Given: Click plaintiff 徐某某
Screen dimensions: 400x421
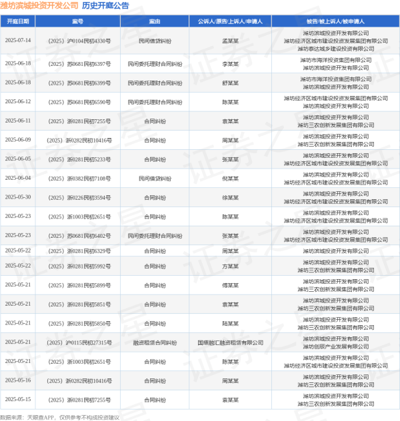Looking at the screenshot, I should (x=230, y=198).
